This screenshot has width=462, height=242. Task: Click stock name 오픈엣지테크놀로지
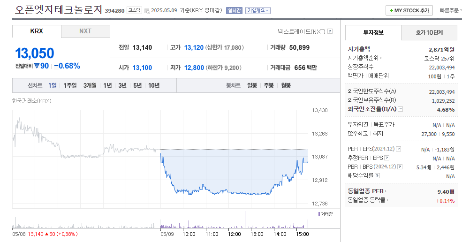click(58, 10)
